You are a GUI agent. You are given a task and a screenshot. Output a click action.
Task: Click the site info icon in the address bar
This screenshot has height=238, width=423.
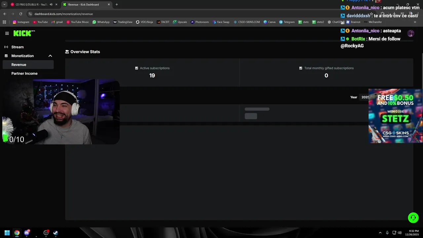pyautogui.click(x=30, y=14)
